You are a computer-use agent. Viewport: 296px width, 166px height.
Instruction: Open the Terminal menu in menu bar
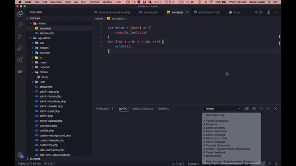(x=94, y=2)
